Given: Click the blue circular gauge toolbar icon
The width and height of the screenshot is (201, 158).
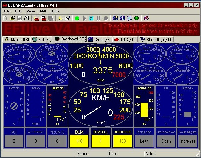Looking at the screenshot, I should click(x=129, y=18).
